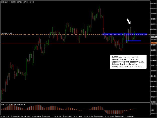
Task: Click the orange 0.87000 price level tag
Action: 153,43
